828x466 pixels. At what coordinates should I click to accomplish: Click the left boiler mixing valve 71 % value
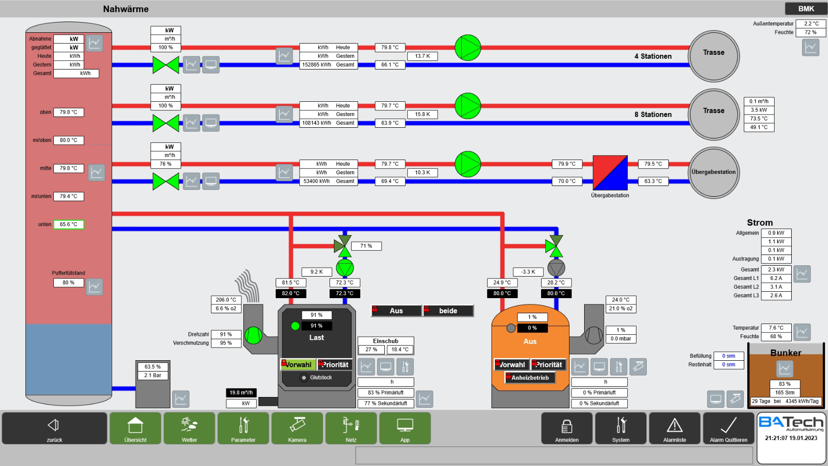click(x=366, y=246)
